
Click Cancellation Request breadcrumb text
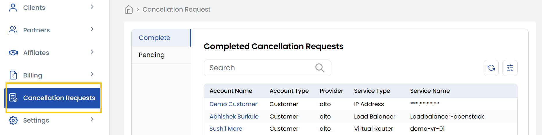point(176,10)
